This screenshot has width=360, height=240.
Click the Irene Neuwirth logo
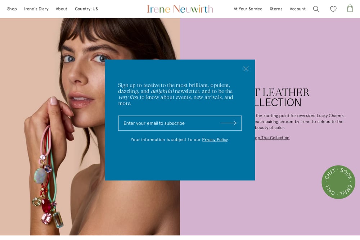(180, 9)
